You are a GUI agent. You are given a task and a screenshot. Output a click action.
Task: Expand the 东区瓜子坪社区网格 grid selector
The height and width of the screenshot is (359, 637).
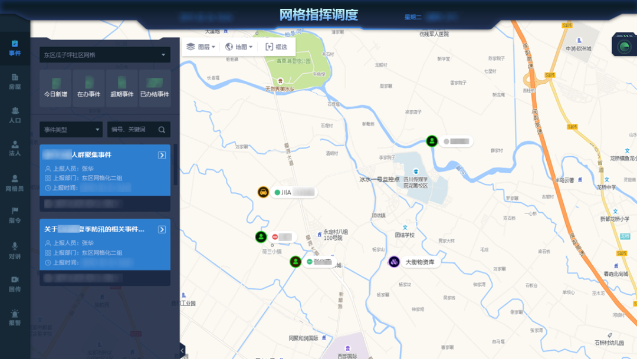pyautogui.click(x=105, y=55)
